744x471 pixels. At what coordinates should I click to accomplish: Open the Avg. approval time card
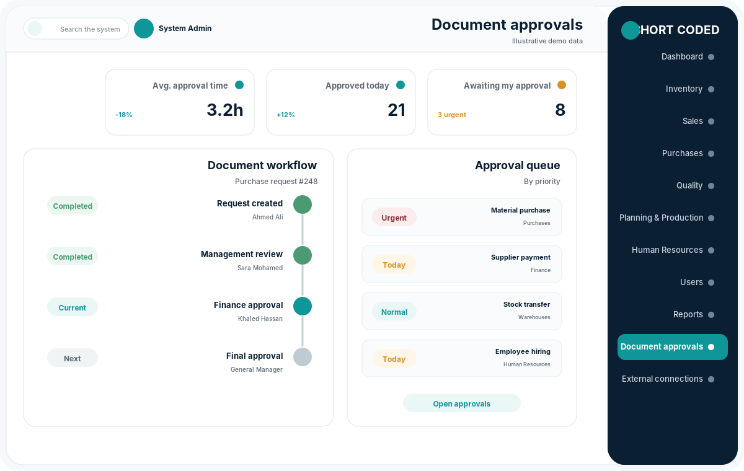coord(180,102)
